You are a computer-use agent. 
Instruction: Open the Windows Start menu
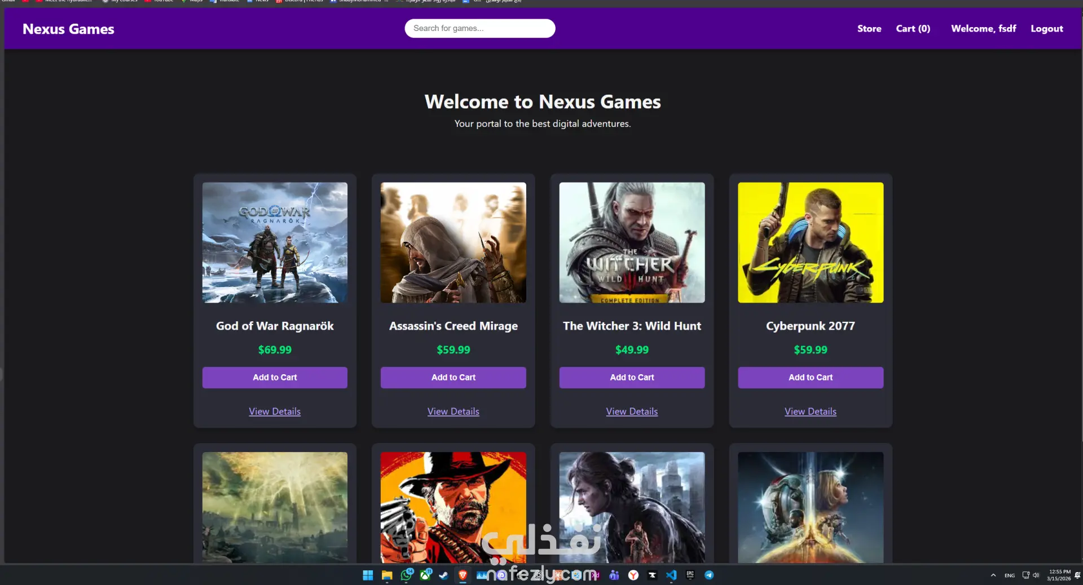click(x=368, y=575)
